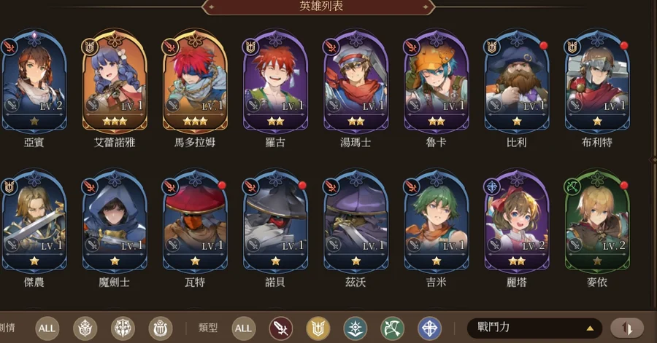The image size is (657, 343).
Task: Select the second faction emblem filter icon
Action: 123,328
